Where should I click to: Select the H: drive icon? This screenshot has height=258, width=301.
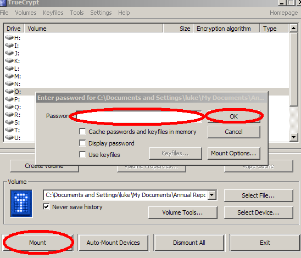click(9, 37)
